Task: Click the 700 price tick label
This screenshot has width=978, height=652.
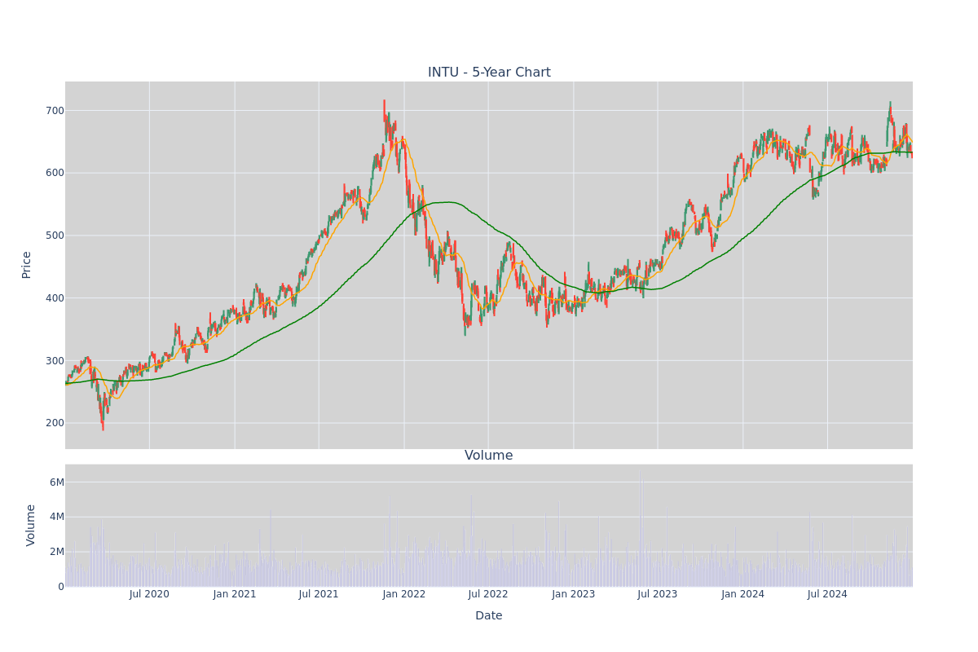Action: pyautogui.click(x=55, y=111)
